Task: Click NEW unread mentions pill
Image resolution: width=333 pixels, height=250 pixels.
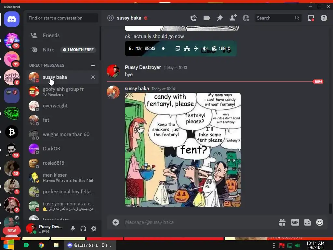Action: (11, 231)
